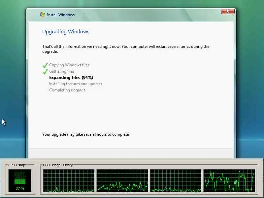The image size is (264, 198).
Task: Click the Gathering files step text
Action: 62,71
